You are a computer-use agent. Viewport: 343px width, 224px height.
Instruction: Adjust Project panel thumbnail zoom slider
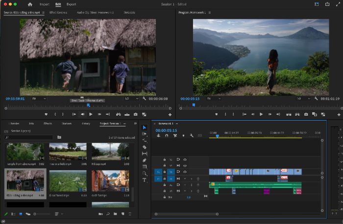click(x=42, y=214)
